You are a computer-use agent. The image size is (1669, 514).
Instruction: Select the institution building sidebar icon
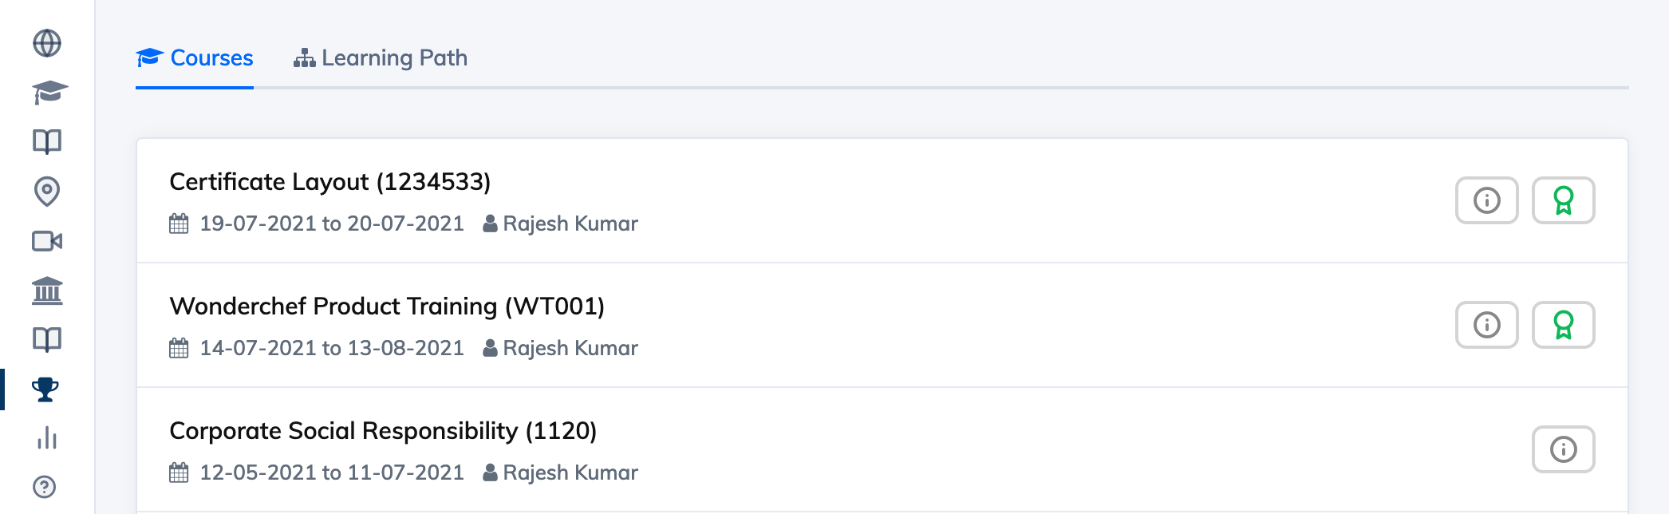(x=47, y=291)
